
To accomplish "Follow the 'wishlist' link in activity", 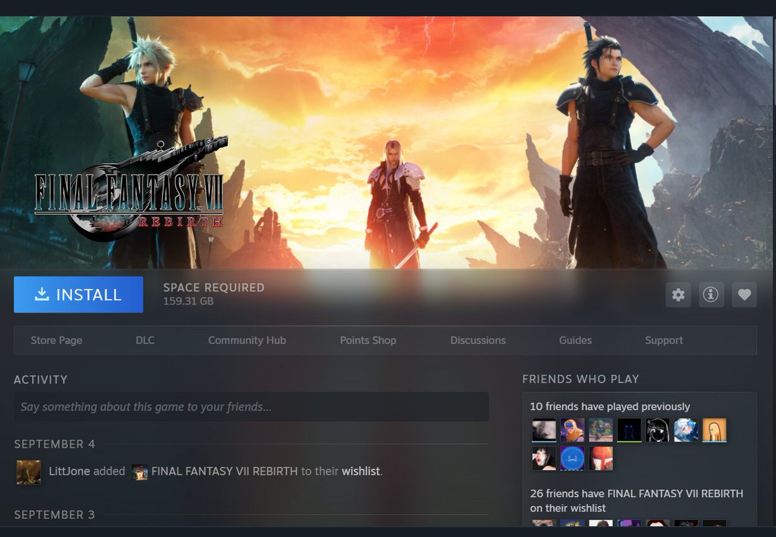I will point(361,472).
